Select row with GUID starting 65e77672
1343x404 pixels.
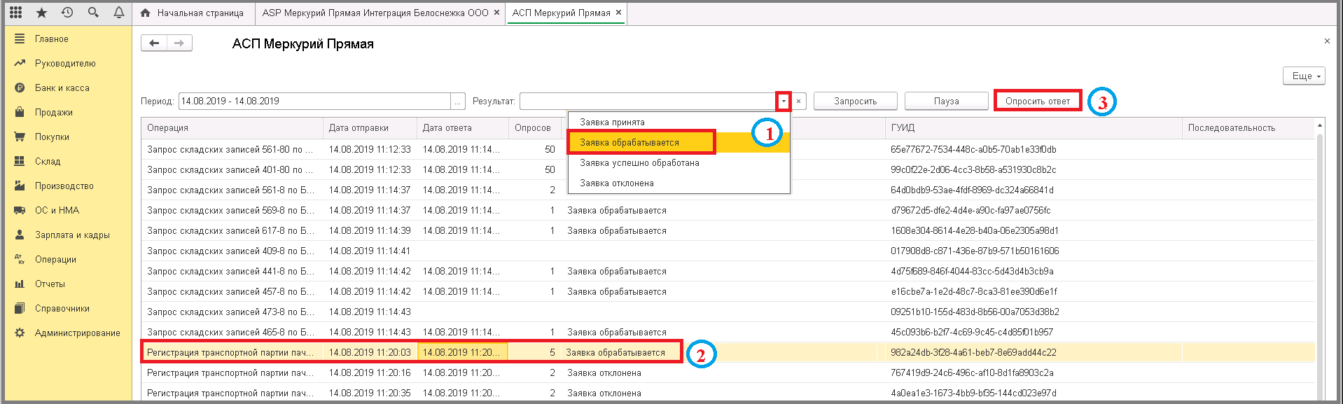[x=728, y=149]
